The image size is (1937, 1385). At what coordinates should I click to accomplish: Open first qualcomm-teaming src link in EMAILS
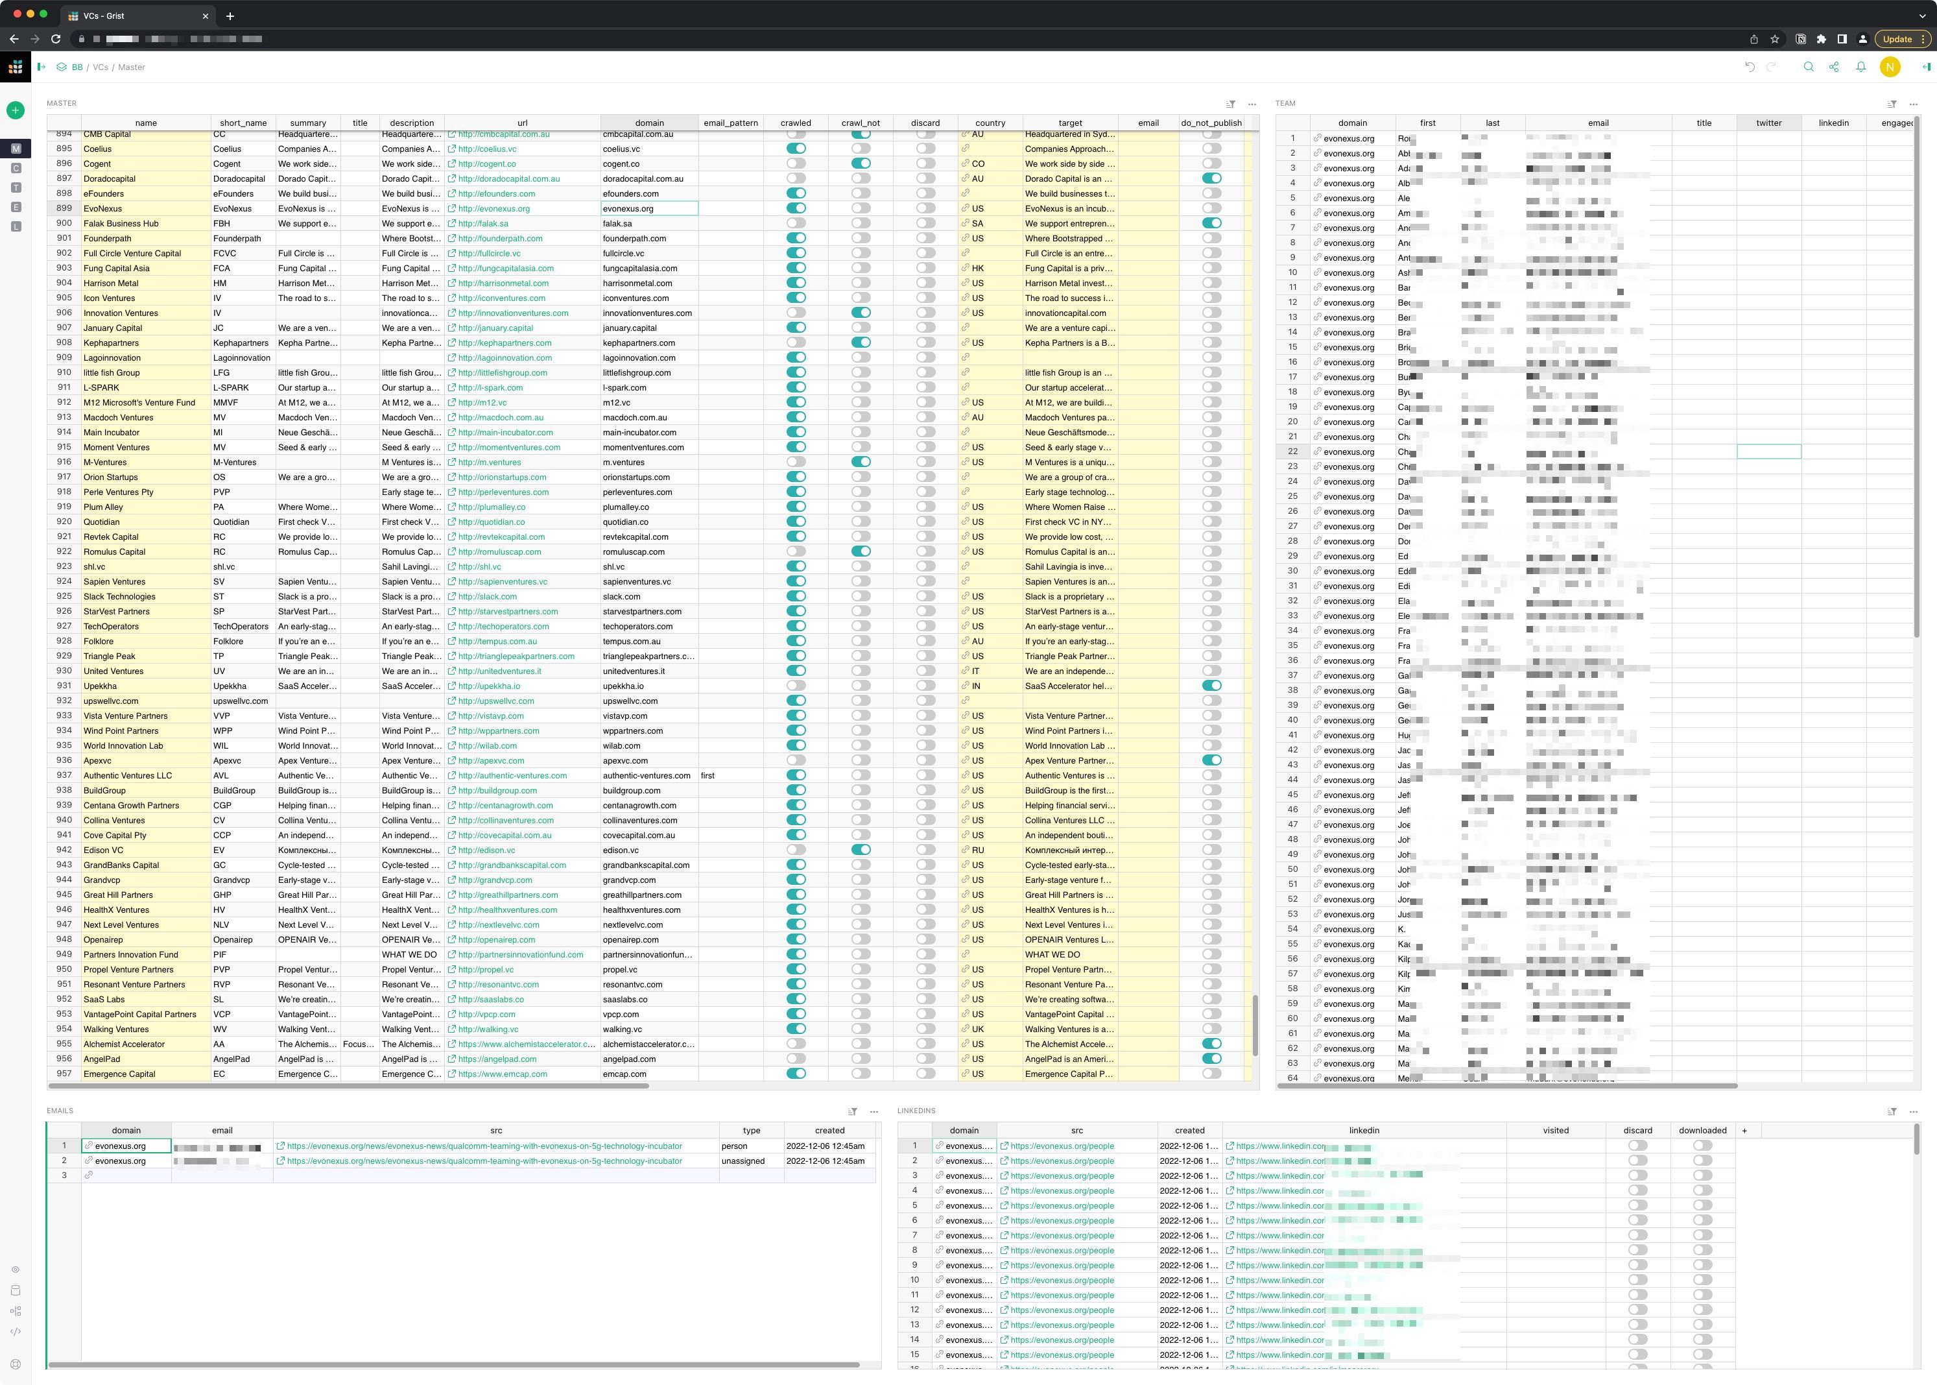[x=484, y=1146]
